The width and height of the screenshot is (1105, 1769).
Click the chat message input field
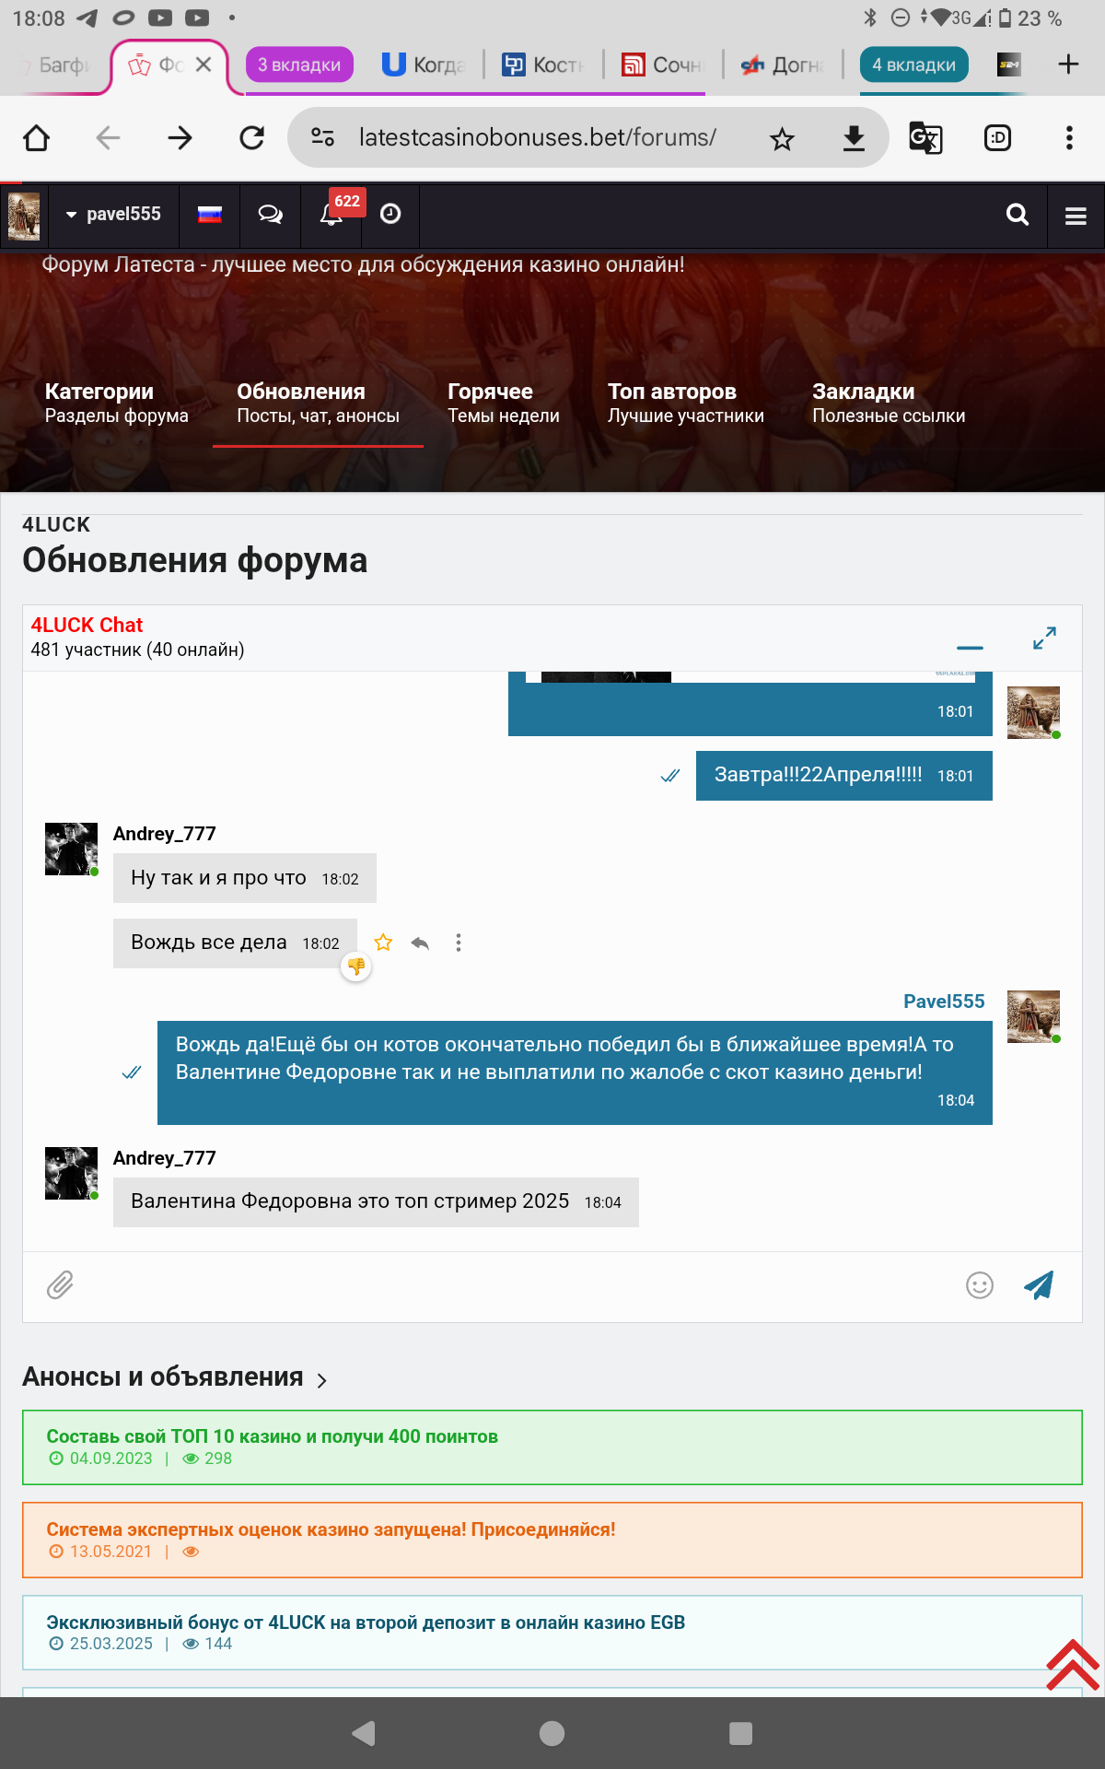pos(516,1285)
